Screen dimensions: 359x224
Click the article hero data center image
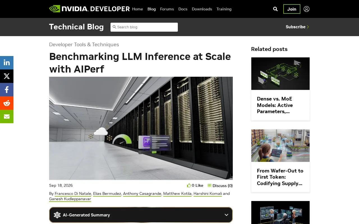tap(141, 128)
